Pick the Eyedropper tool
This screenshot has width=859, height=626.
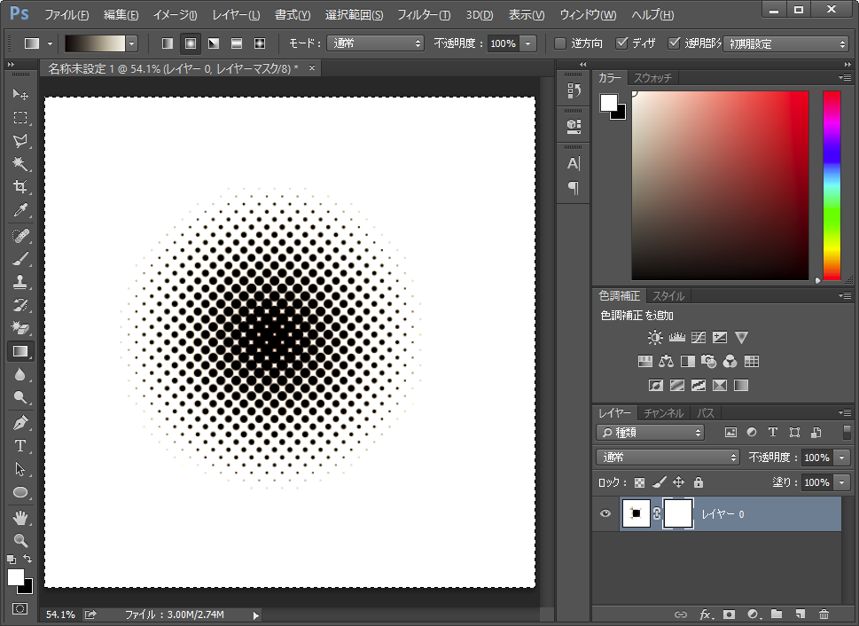pos(20,210)
